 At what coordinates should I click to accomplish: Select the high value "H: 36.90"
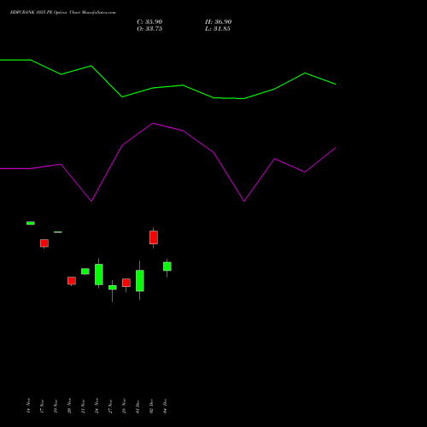(218, 22)
